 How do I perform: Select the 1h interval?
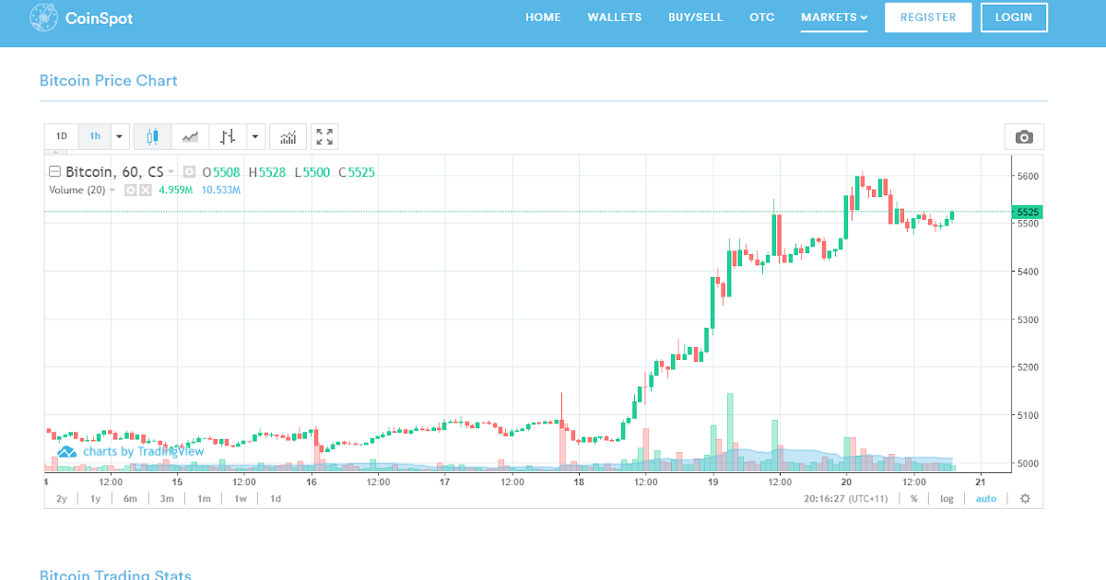95,137
